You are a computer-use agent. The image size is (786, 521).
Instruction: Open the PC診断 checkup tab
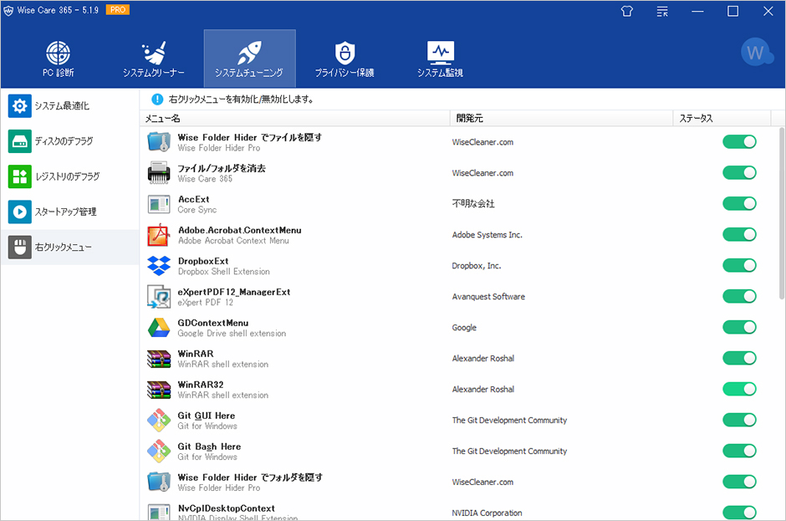point(59,59)
